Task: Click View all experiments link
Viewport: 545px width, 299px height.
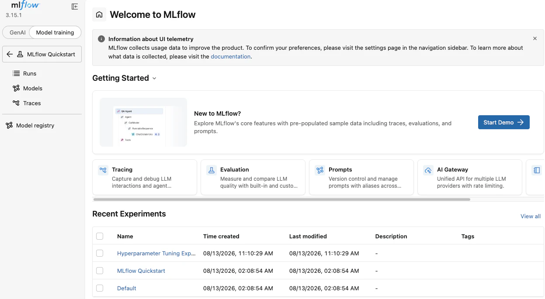Action: tap(531, 216)
